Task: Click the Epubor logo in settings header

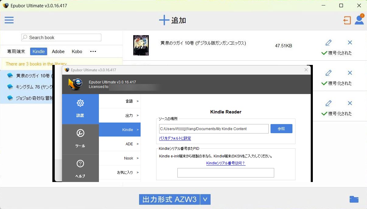Action: [75, 85]
